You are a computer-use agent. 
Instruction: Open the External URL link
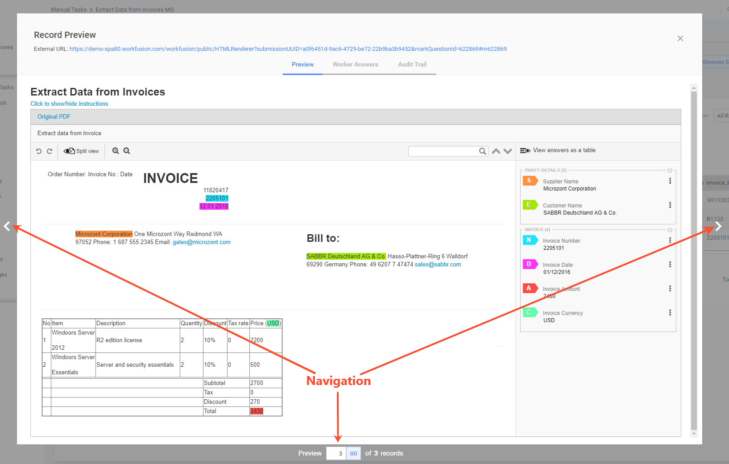pos(288,49)
